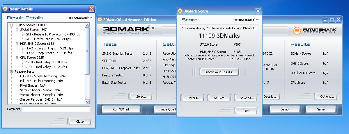Select GT2 - Firefly Forest row
Viewport: 349px width, 134px height.
pyautogui.click(x=48, y=39)
